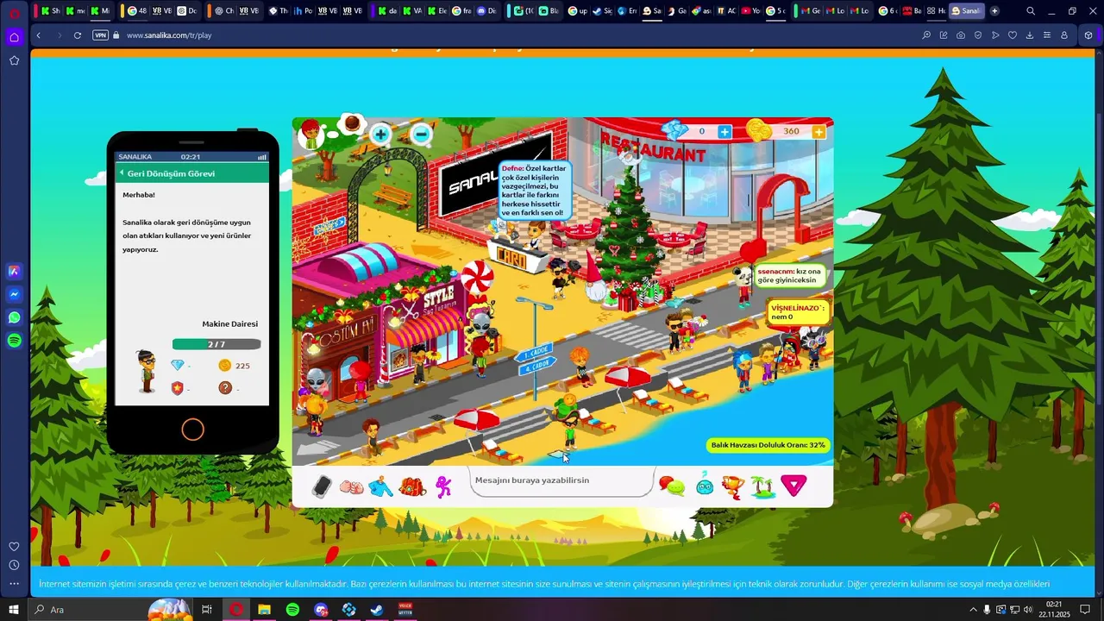
Task: Click the heart icon in address bar
Action: click(1013, 35)
